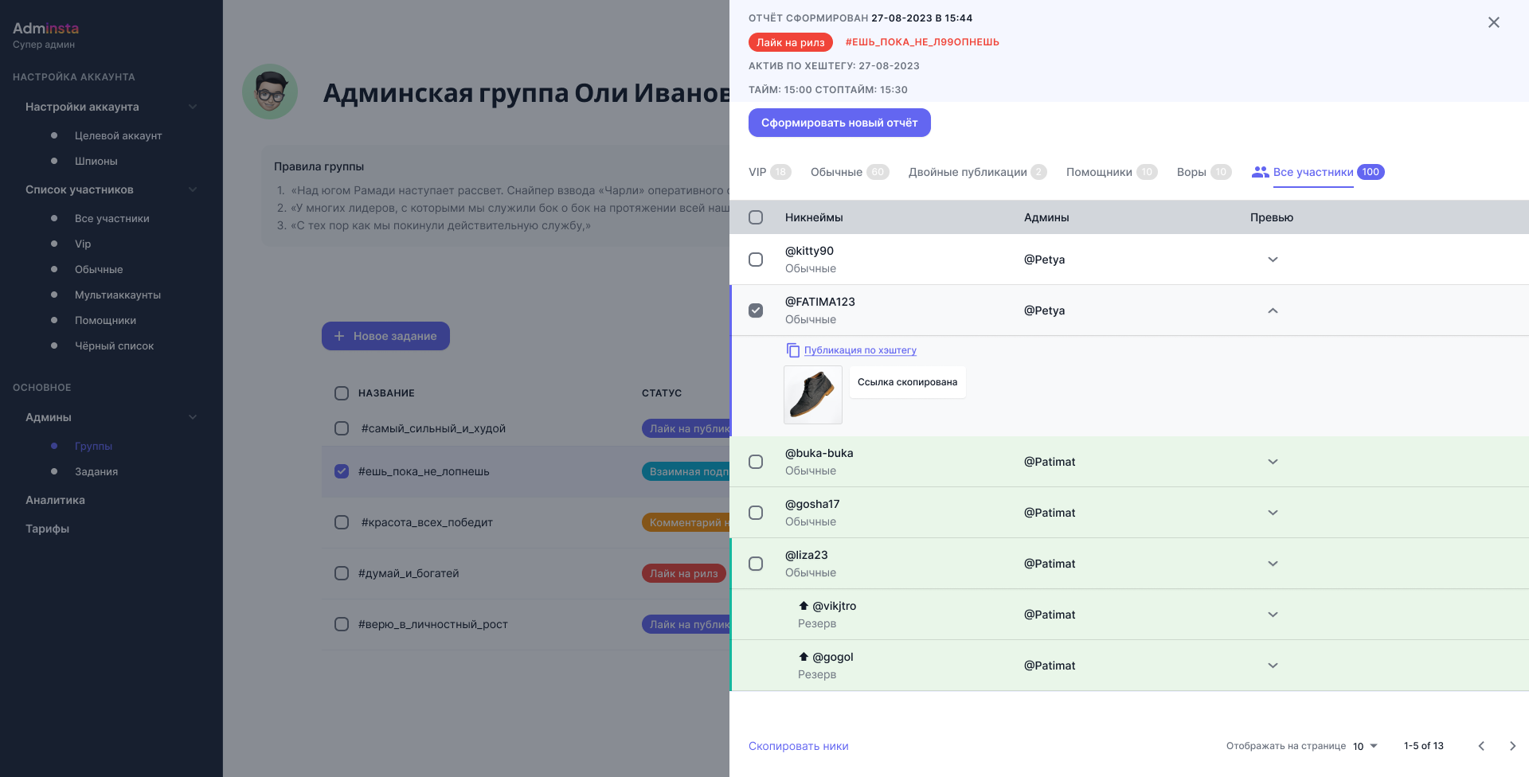Click the copy icon next to Публикация по хэштегу
Viewport: 1529px width, 777px height.
[x=793, y=350]
